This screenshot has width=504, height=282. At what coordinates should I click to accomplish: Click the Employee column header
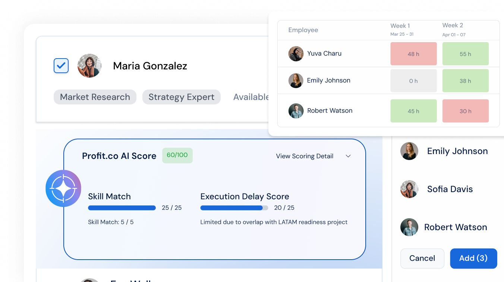303,30
